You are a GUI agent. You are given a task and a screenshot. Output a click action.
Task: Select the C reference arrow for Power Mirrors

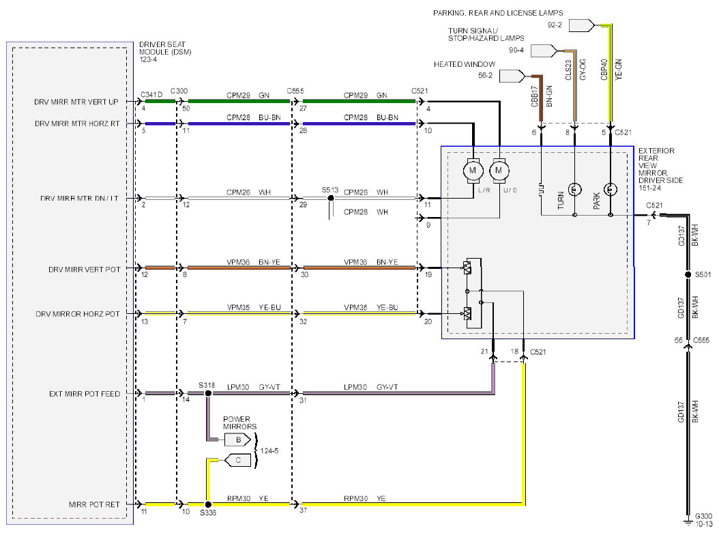tap(237, 460)
